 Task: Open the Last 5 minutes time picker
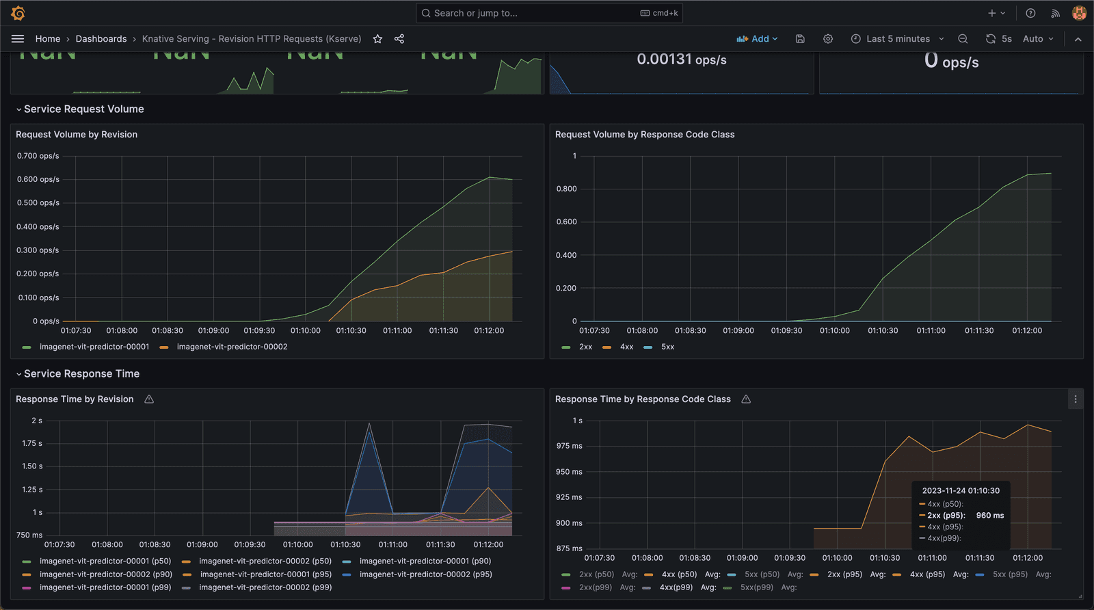click(x=897, y=39)
